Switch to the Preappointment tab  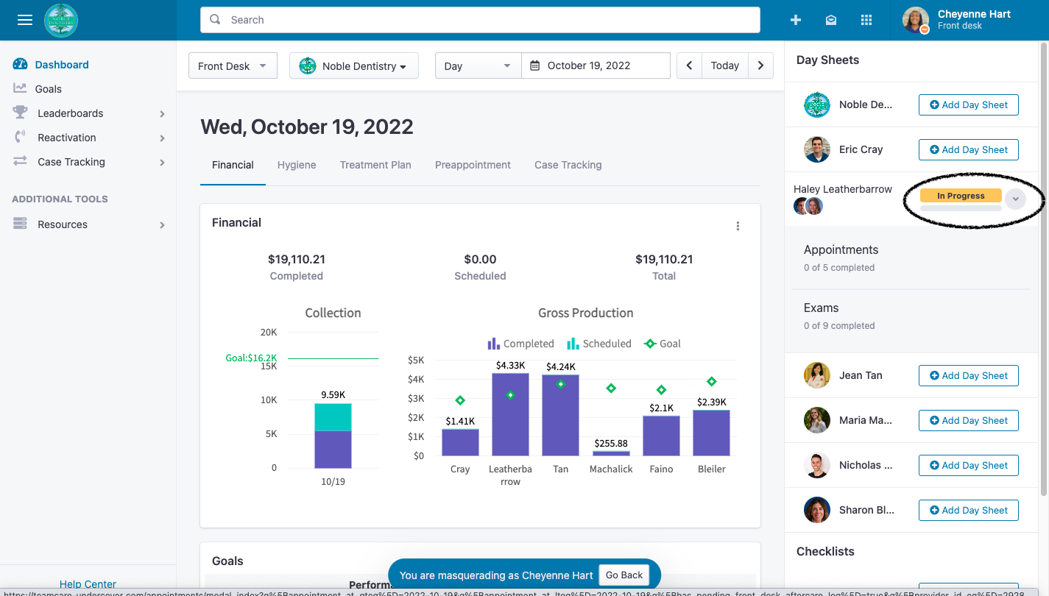[x=473, y=165]
